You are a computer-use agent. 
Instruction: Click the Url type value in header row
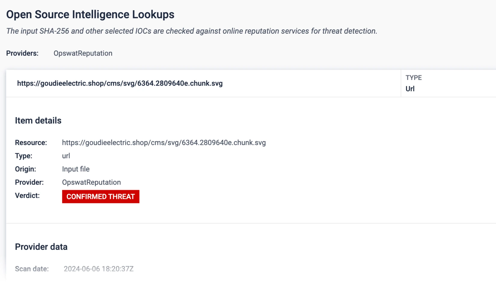click(410, 89)
